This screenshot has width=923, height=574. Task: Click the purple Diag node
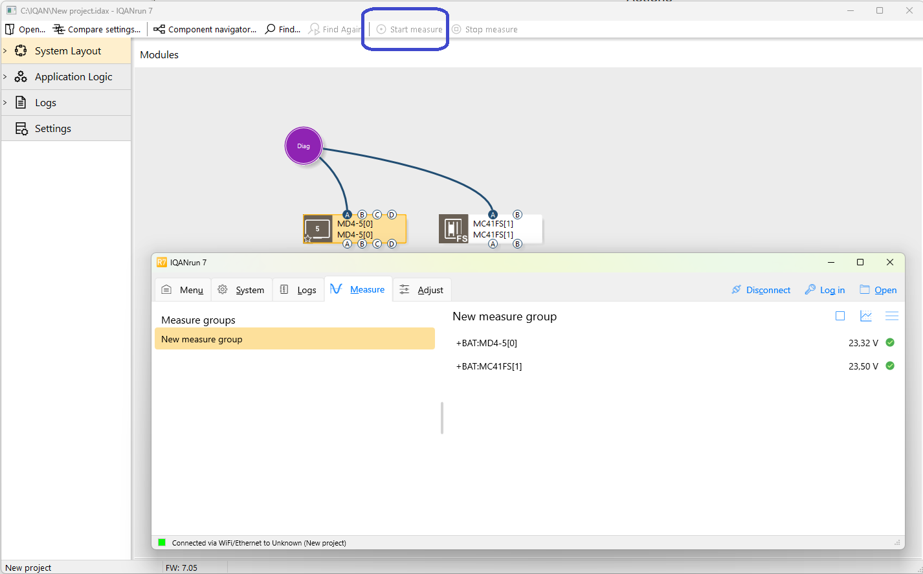click(303, 146)
